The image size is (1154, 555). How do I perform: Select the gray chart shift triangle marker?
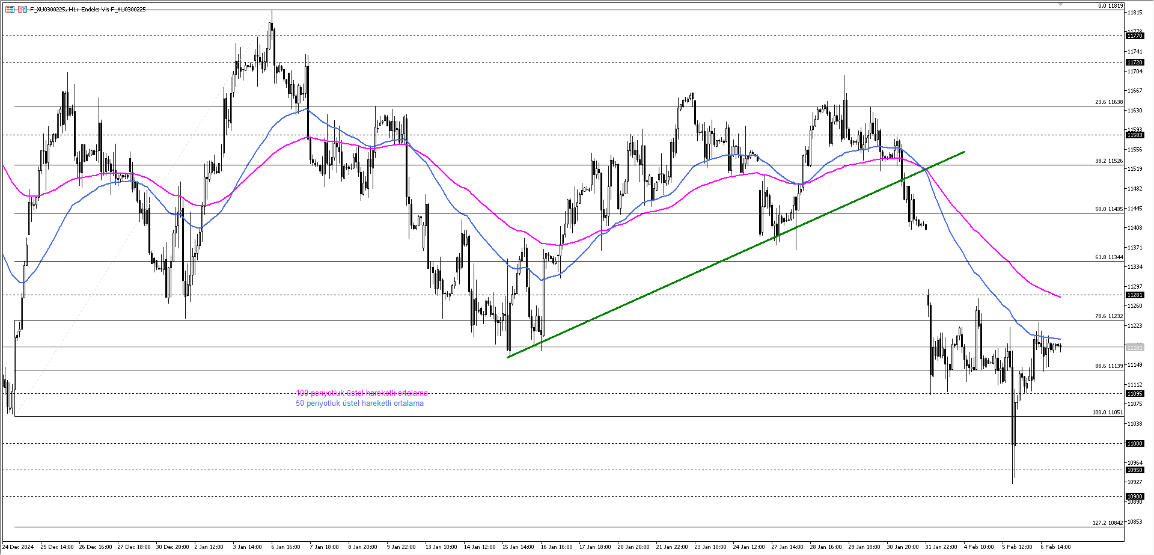[x=1061, y=5]
